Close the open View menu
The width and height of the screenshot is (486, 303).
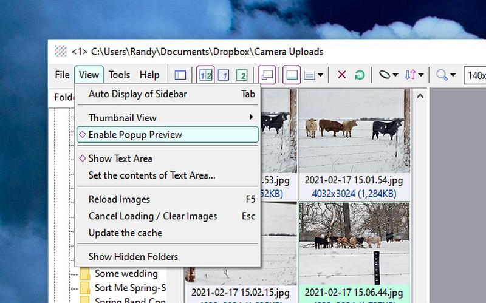pyautogui.click(x=89, y=75)
